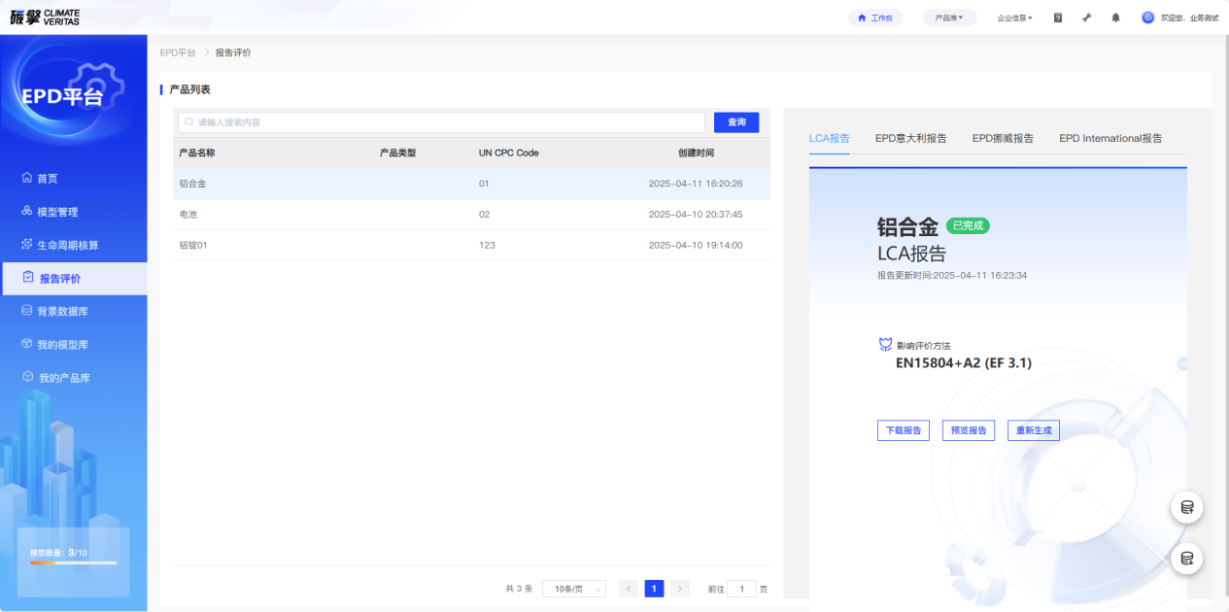Click the help question mark icon
The image size is (1229, 612).
(x=1058, y=17)
